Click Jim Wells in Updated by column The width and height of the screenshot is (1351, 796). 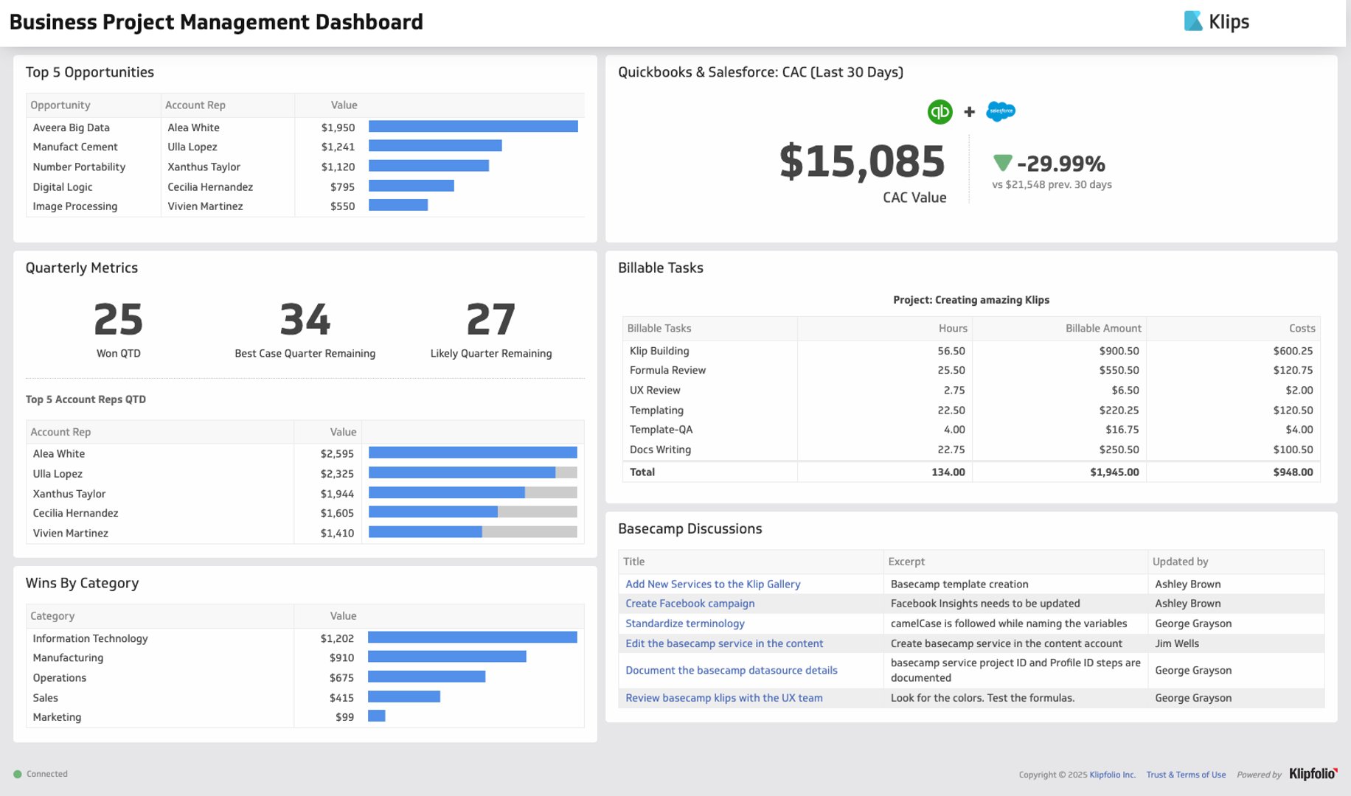[x=1177, y=643]
